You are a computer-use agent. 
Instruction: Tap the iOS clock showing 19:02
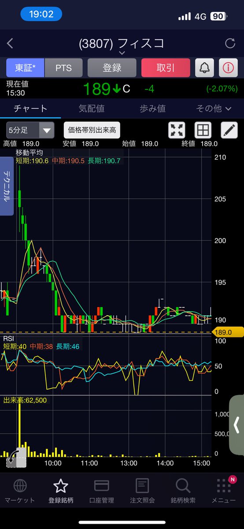[x=41, y=15]
